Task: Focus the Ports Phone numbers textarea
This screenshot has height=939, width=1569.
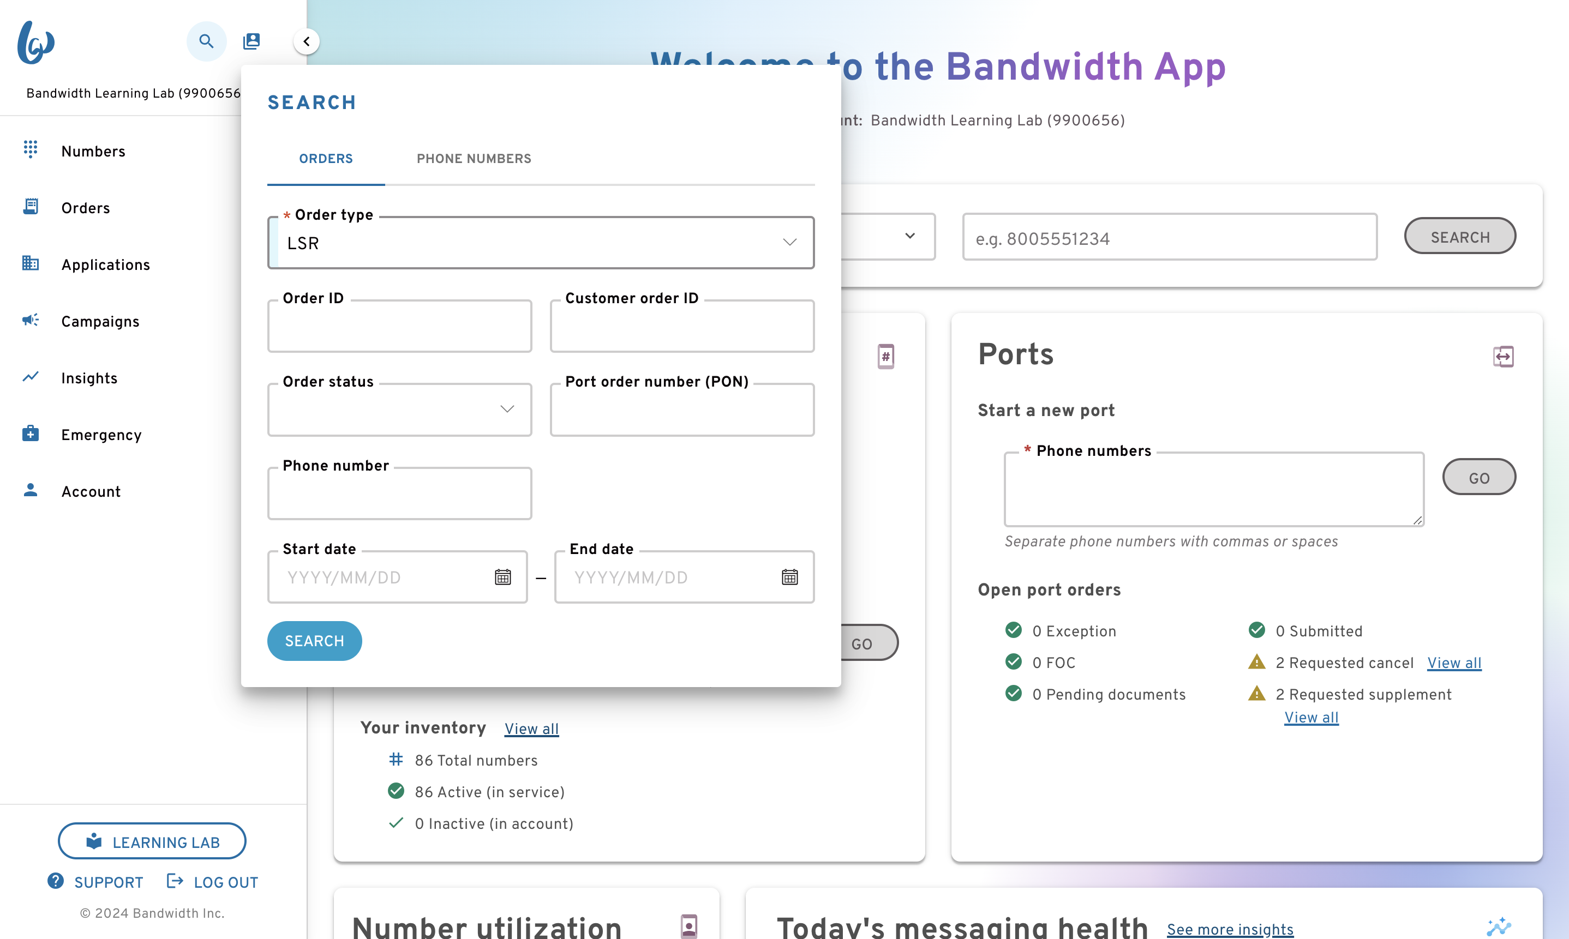Action: pyautogui.click(x=1214, y=489)
